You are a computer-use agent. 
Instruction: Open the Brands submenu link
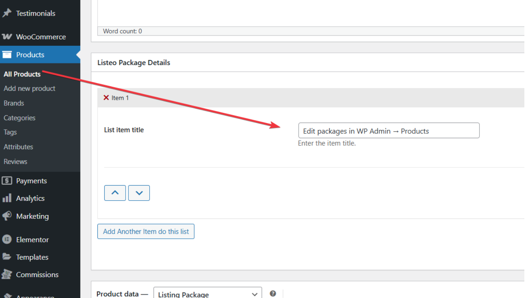pyautogui.click(x=14, y=103)
